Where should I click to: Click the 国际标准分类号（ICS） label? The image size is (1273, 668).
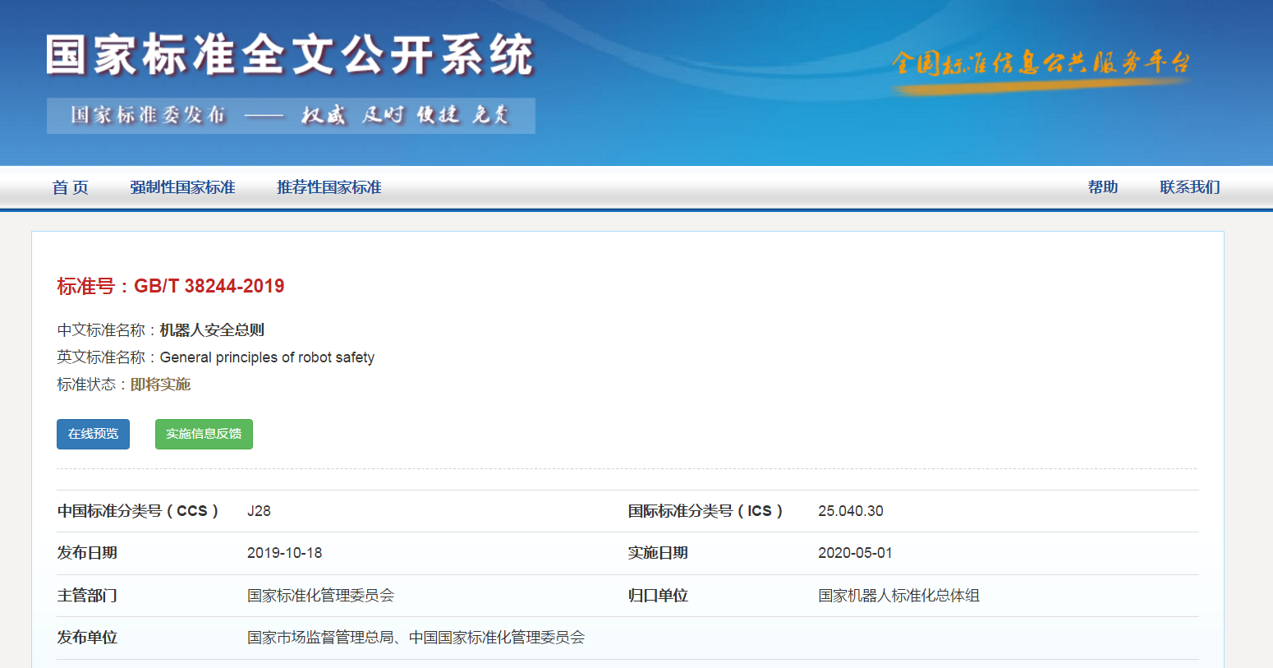tap(706, 511)
